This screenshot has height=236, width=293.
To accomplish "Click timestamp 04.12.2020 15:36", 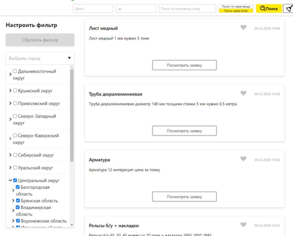I will point(267,160).
